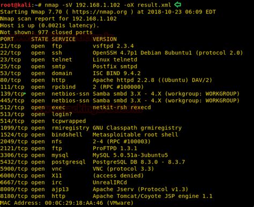254x207 pixels.
Task: Click the VNC (protocol 3.3) text
Action: [x=123, y=169]
